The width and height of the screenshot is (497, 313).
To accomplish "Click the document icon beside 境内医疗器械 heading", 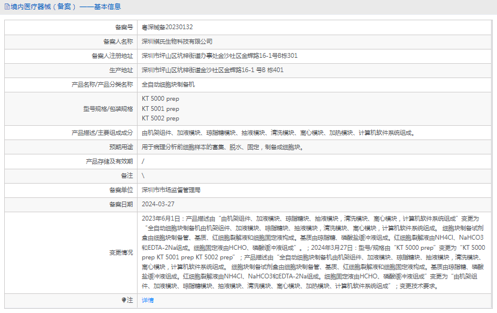I will 7,7.
